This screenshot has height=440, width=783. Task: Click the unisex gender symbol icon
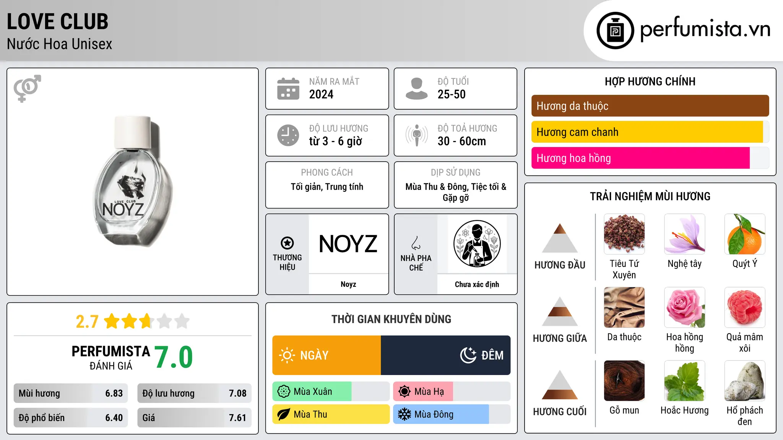click(27, 88)
